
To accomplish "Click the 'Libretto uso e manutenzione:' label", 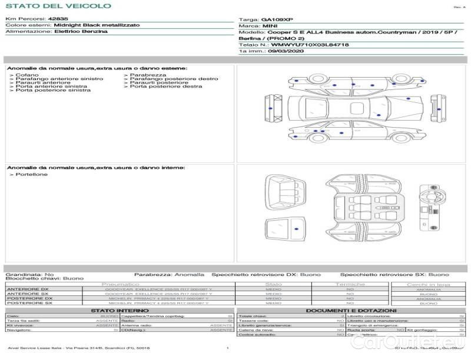I will [x=377, y=321].
